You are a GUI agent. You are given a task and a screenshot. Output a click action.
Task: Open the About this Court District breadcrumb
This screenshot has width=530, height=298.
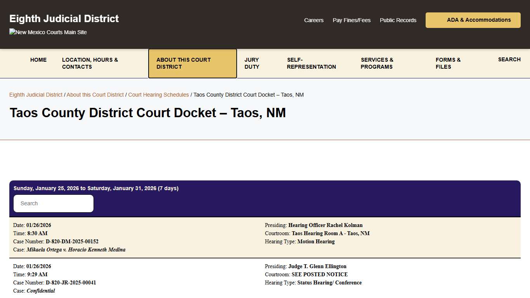coord(95,95)
